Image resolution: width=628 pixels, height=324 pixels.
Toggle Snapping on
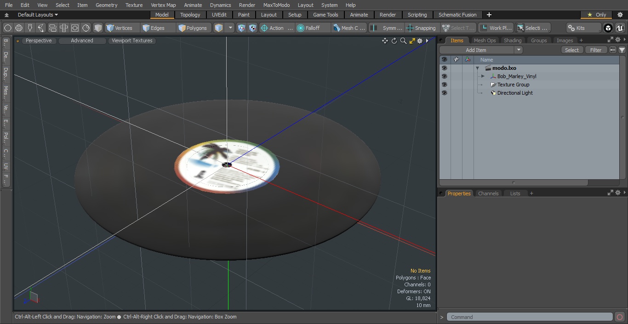(422, 28)
